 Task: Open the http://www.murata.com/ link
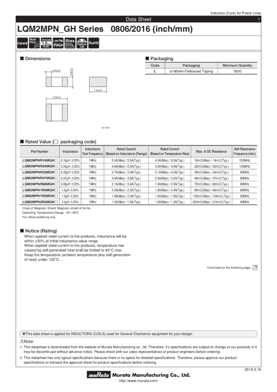(138, 381)
